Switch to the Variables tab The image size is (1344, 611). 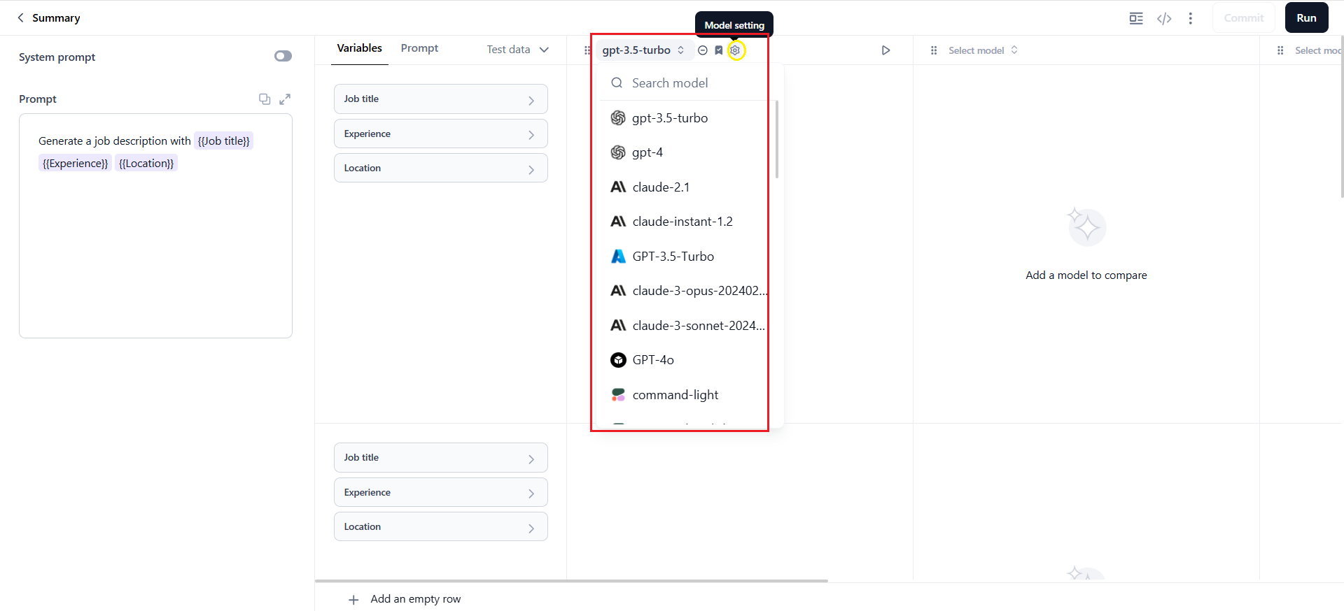pyautogui.click(x=359, y=48)
